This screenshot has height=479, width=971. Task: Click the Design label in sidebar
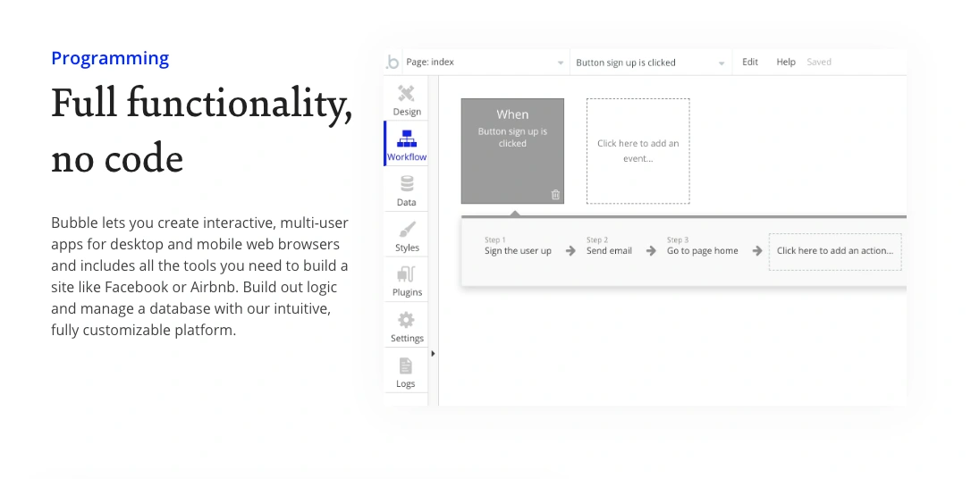pos(406,112)
